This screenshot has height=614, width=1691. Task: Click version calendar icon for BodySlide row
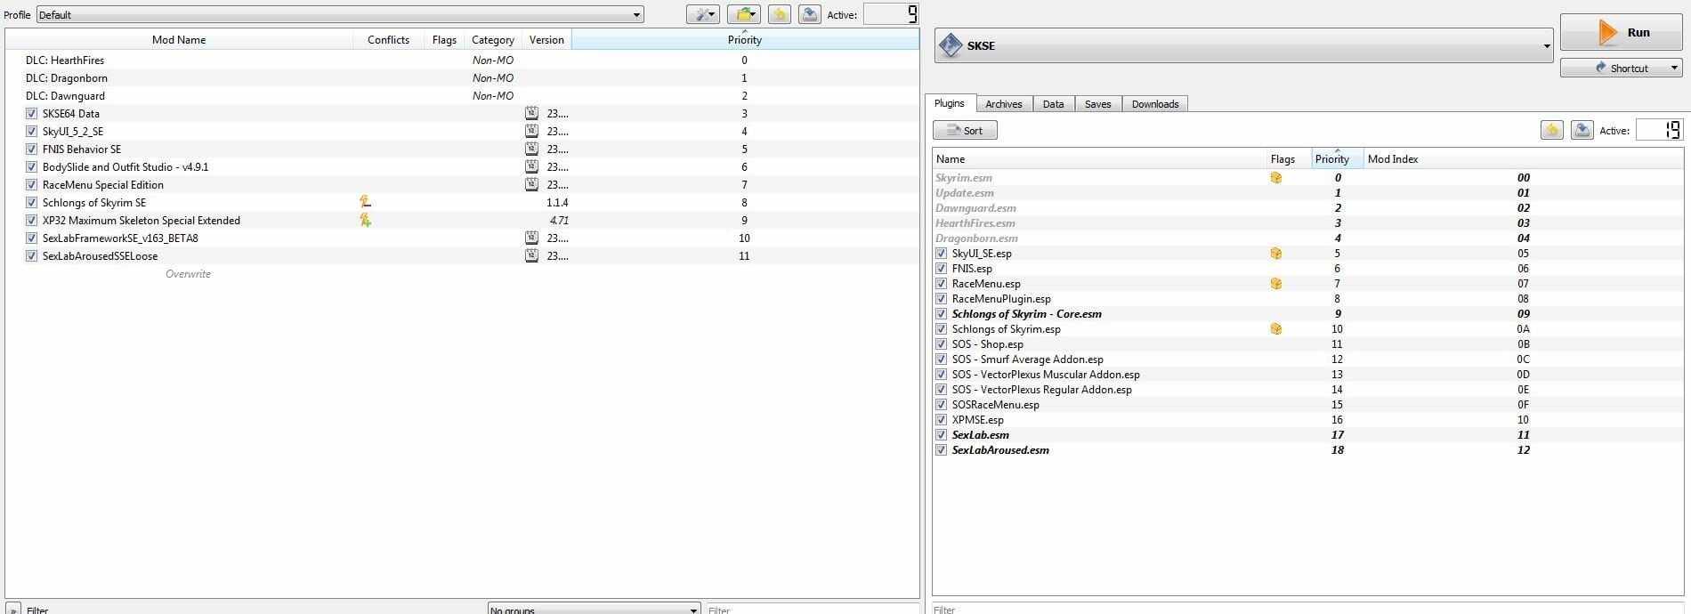coord(531,166)
